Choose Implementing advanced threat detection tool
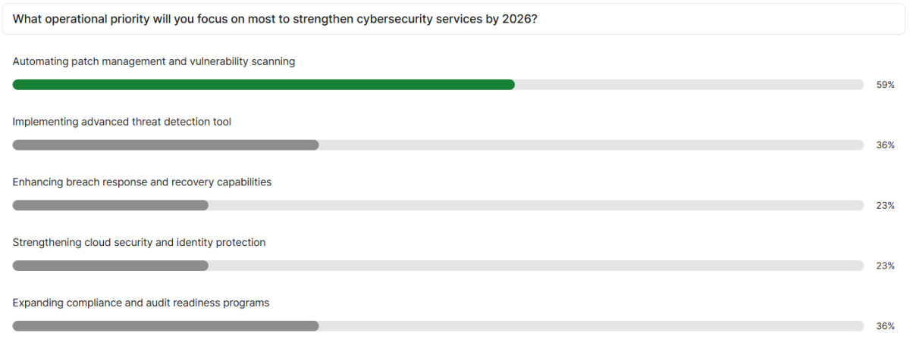Screen dimensions: 910x345 coord(122,122)
